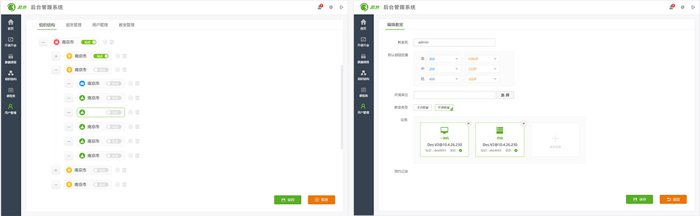
Task: Toggle 站点 switch on the highlighted empty row
Action: (x=114, y=112)
